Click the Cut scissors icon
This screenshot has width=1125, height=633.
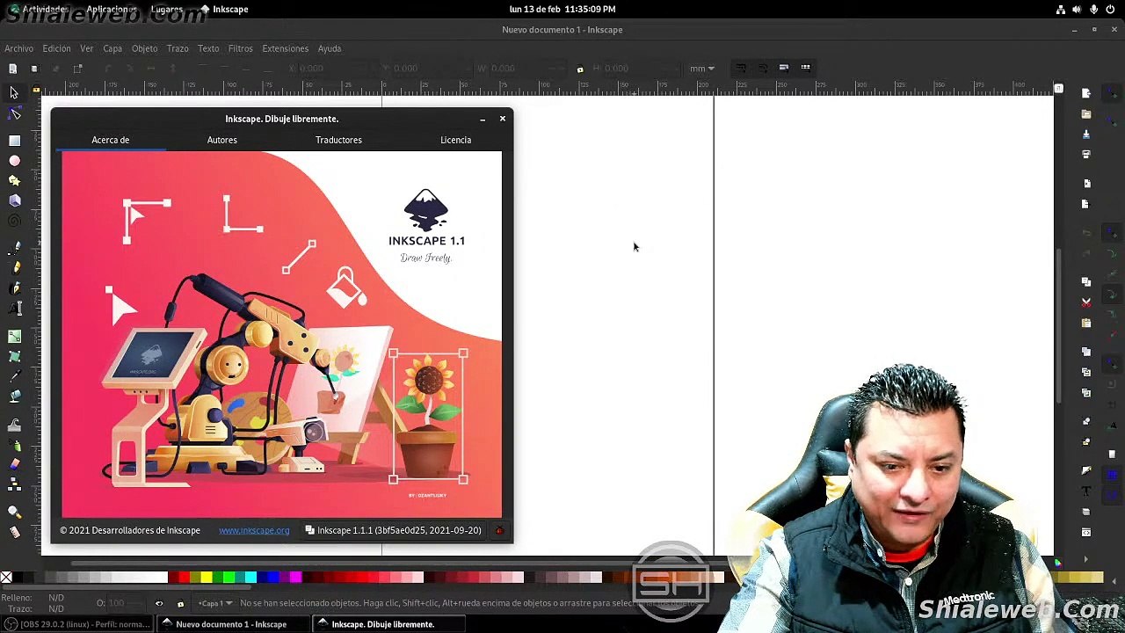point(1086,302)
